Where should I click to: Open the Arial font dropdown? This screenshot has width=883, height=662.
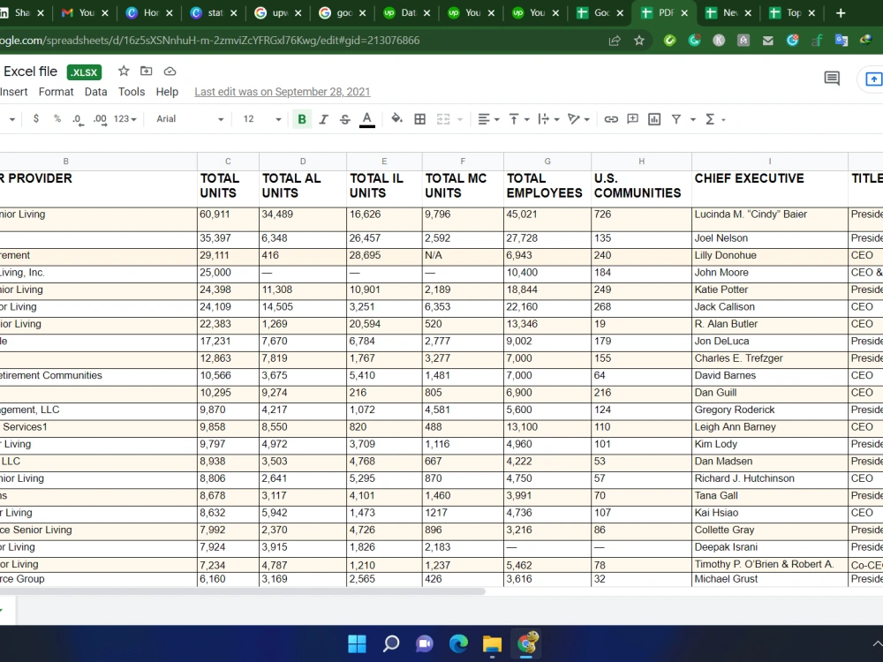point(190,119)
